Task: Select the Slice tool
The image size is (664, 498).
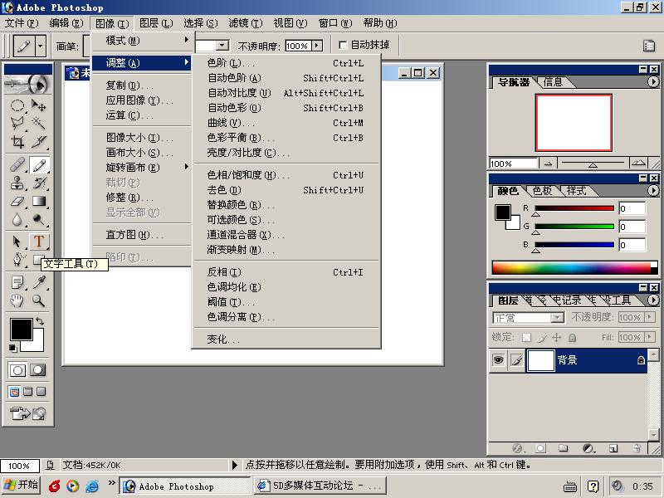Action: pos(38,141)
